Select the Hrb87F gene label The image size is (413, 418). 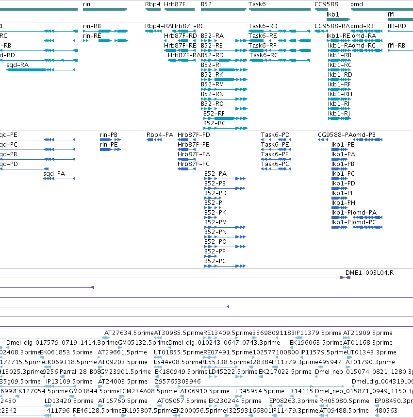click(x=175, y=4)
